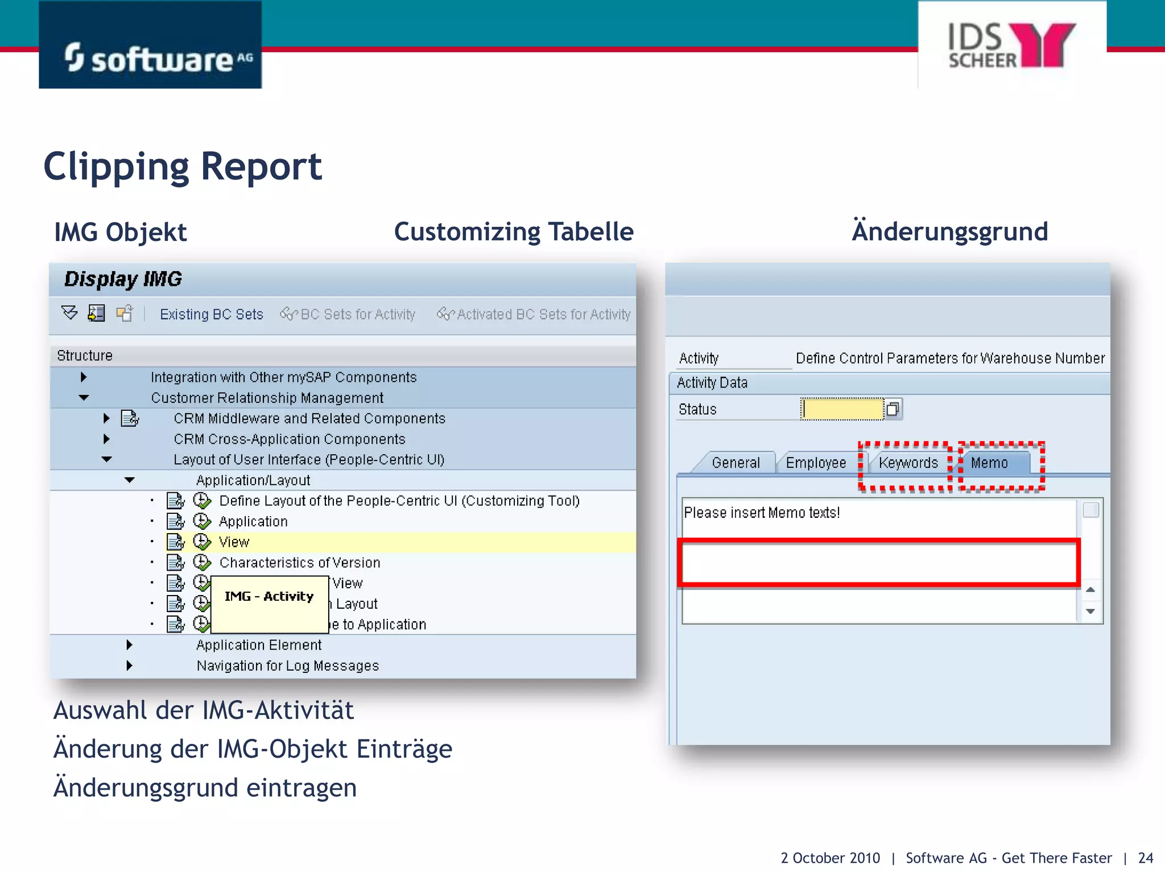This screenshot has width=1165, height=873.
Task: Click execute icon beside highlighted View row
Action: (202, 542)
